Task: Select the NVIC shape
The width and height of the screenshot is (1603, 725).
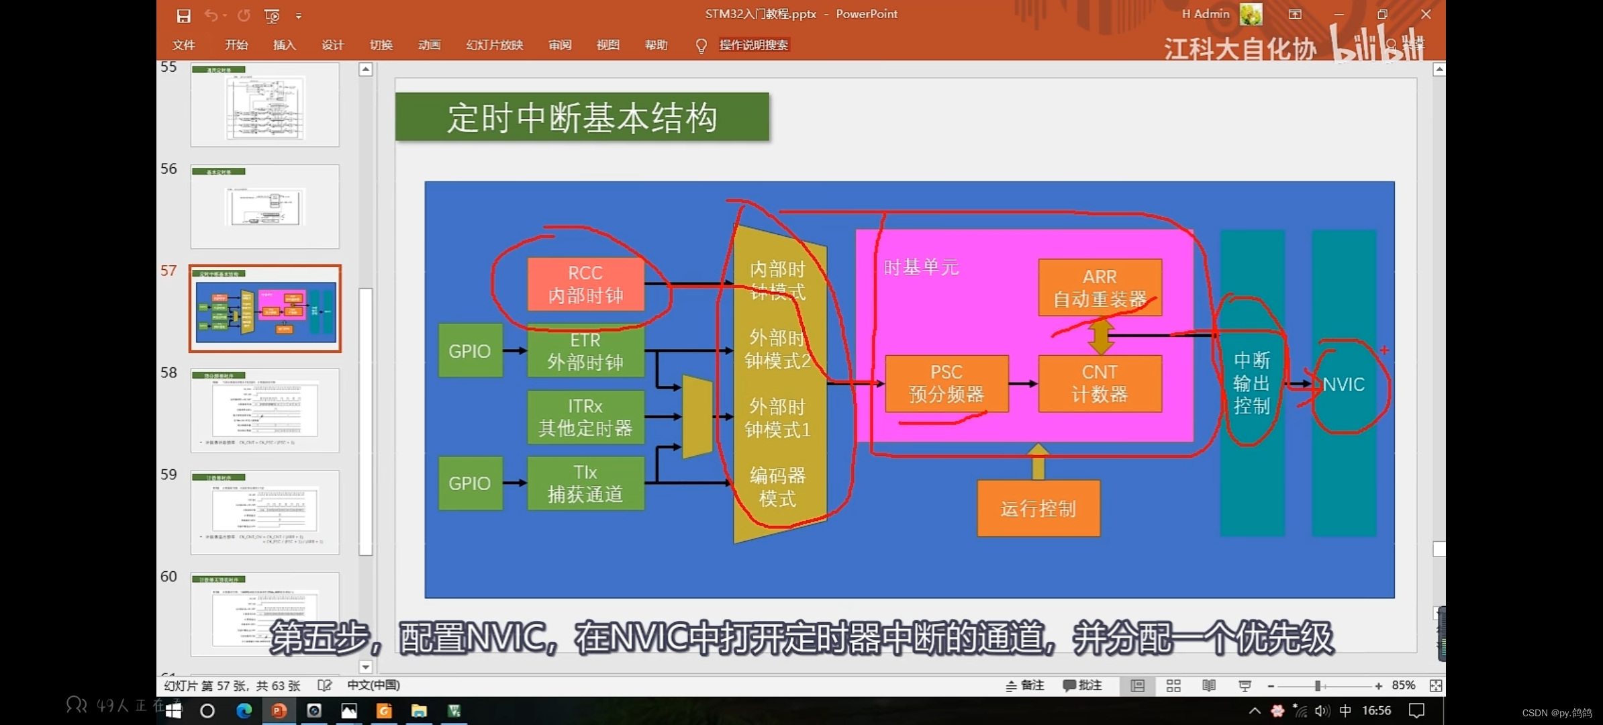Action: 1344,383
